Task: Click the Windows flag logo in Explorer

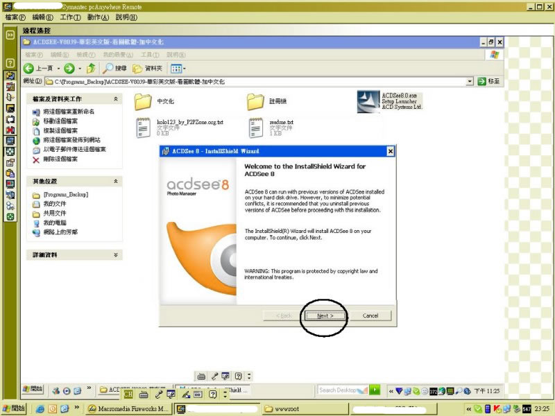Action: pos(495,55)
